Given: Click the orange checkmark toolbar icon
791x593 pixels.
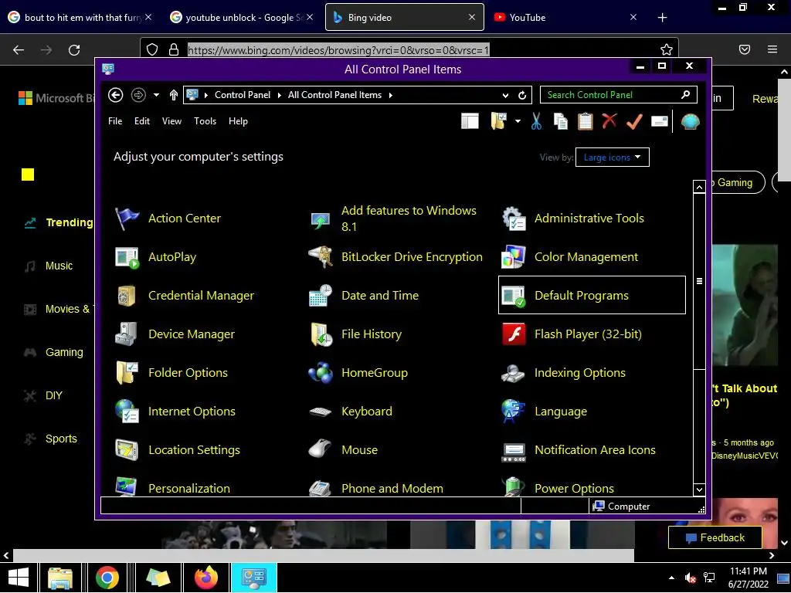Looking at the screenshot, I should tap(635, 121).
